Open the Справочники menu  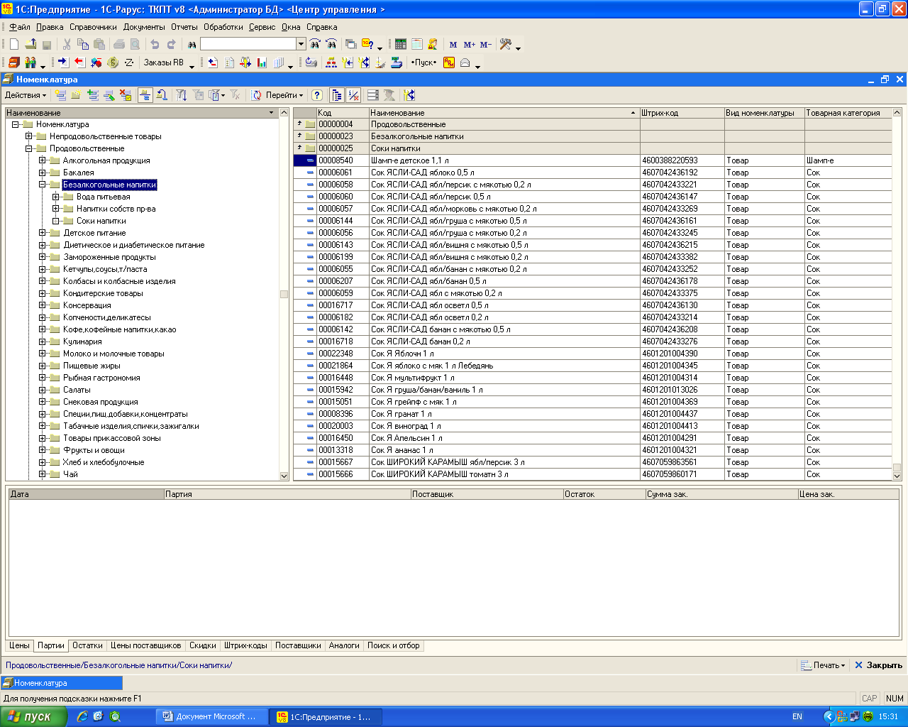point(93,27)
